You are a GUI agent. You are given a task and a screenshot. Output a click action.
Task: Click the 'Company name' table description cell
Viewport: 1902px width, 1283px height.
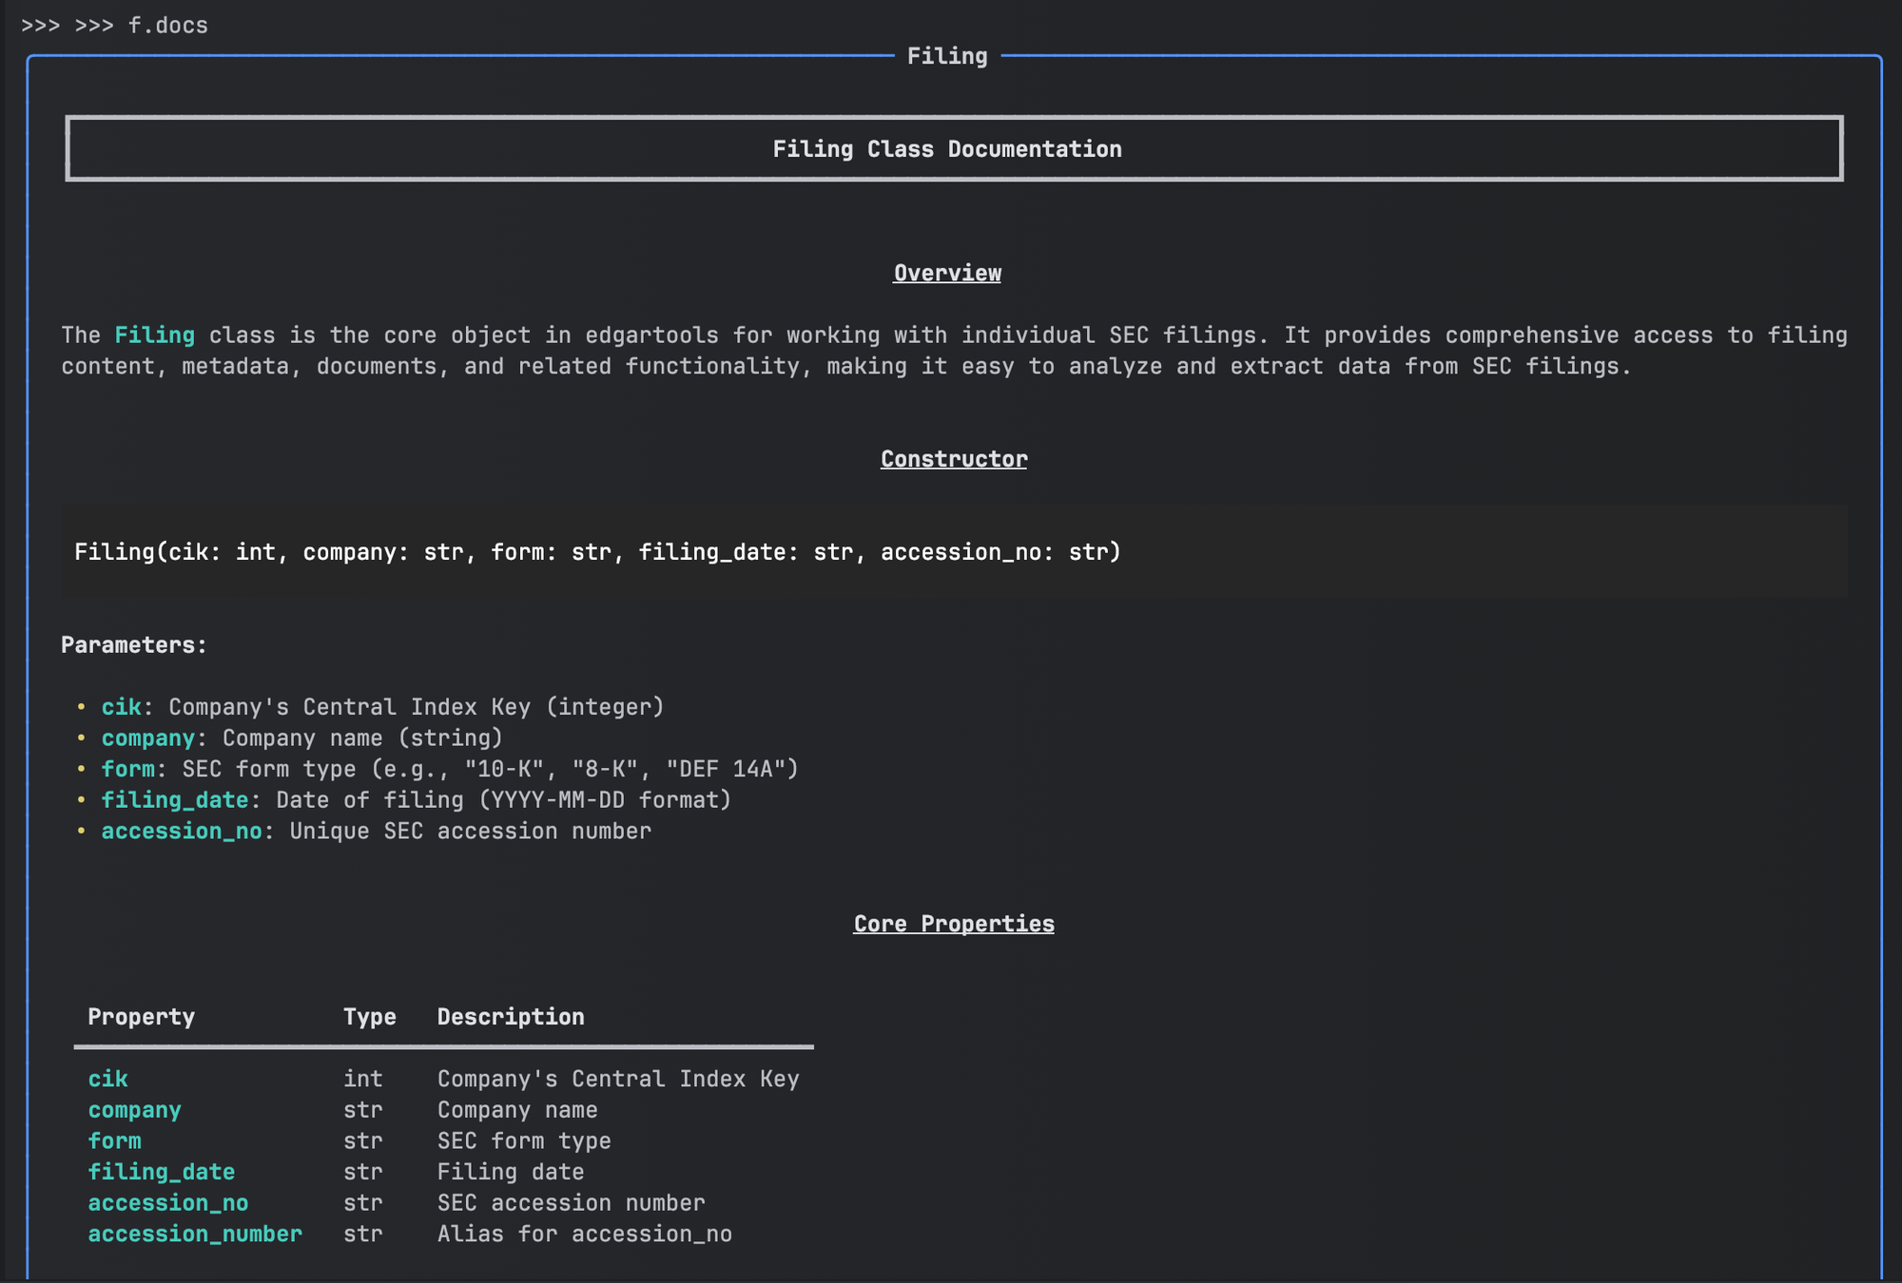(x=517, y=1110)
